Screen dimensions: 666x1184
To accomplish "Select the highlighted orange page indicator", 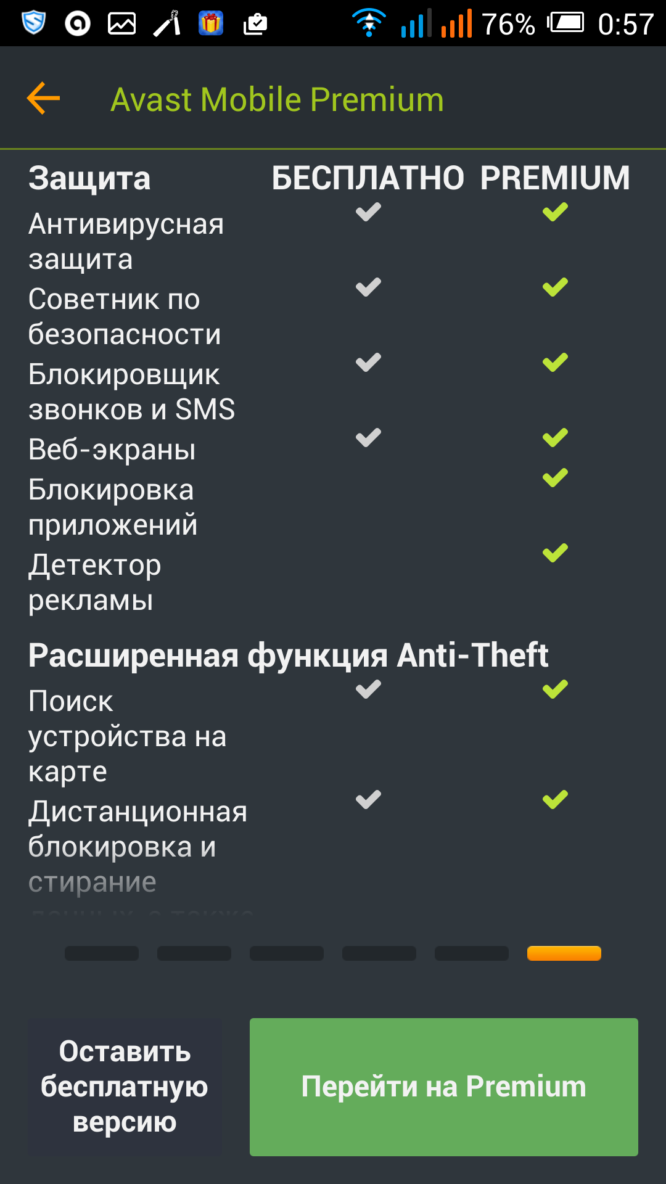I will point(564,953).
